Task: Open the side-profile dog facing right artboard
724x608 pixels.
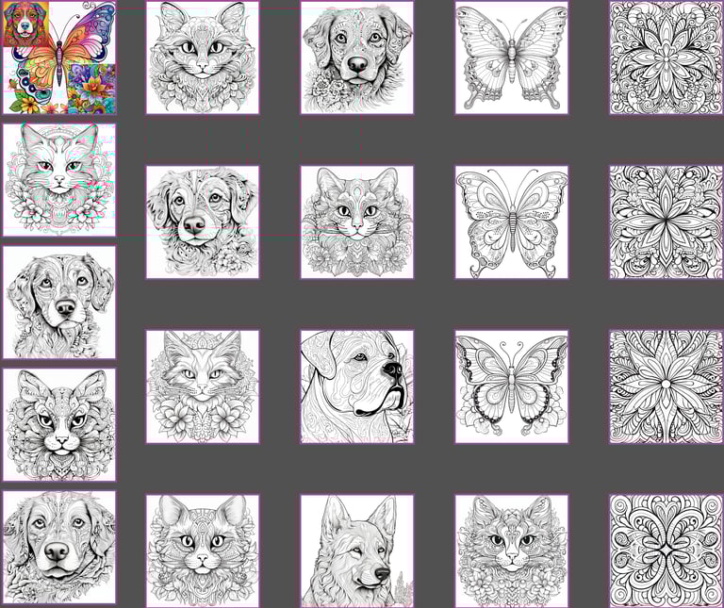Action: point(357,386)
